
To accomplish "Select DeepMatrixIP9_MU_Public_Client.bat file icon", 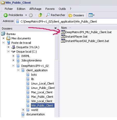I will (x=63, y=32).
